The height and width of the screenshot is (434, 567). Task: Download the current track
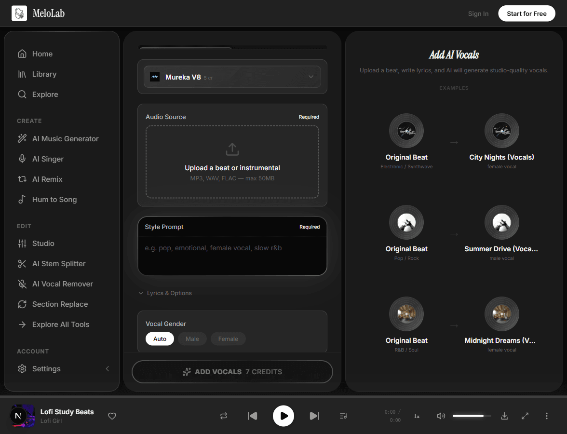coord(504,416)
